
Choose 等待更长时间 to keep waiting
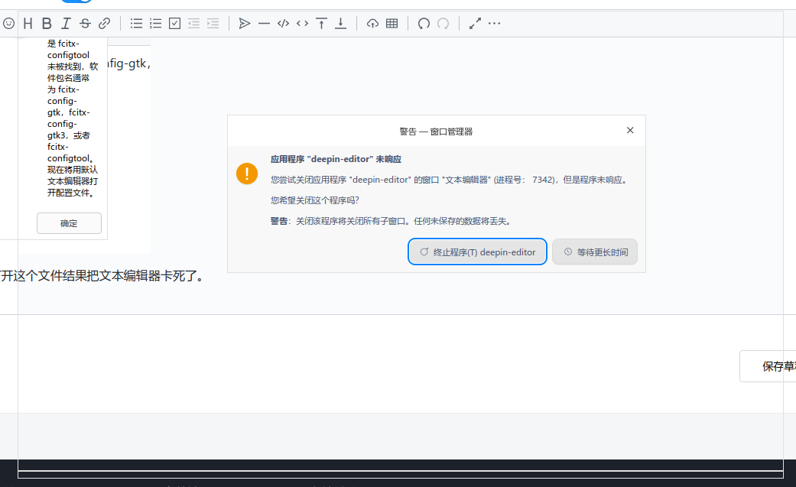(x=595, y=252)
